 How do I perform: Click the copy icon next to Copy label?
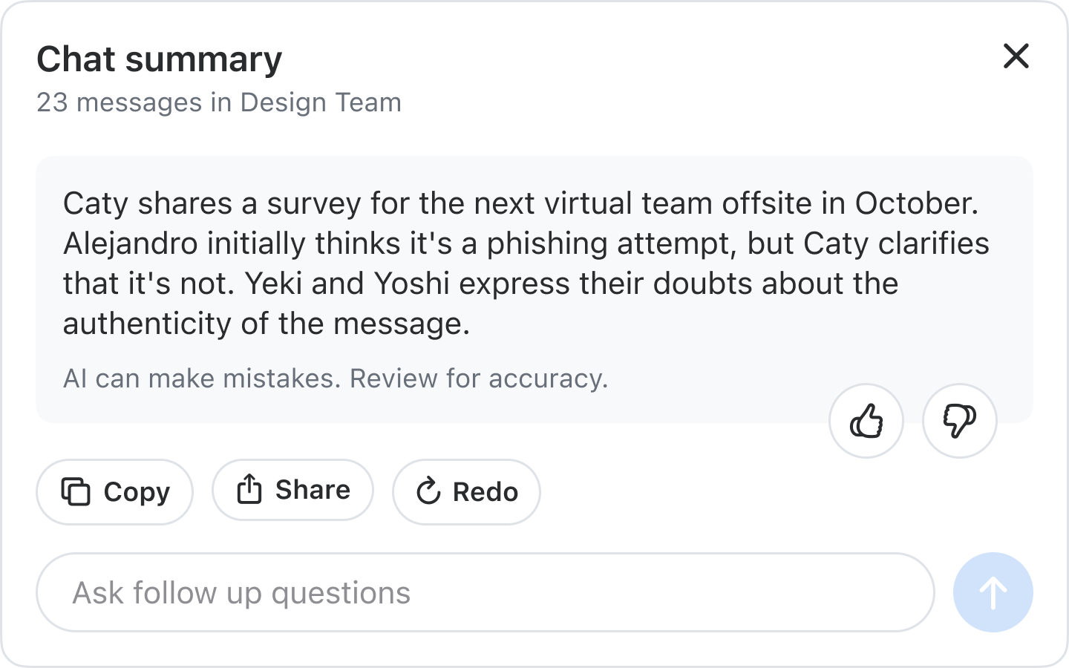[76, 491]
